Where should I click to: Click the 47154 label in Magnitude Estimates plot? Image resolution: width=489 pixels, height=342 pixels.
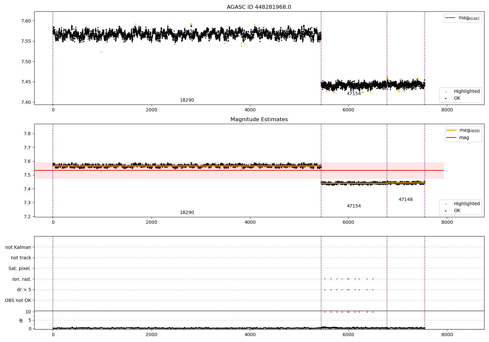[354, 206]
